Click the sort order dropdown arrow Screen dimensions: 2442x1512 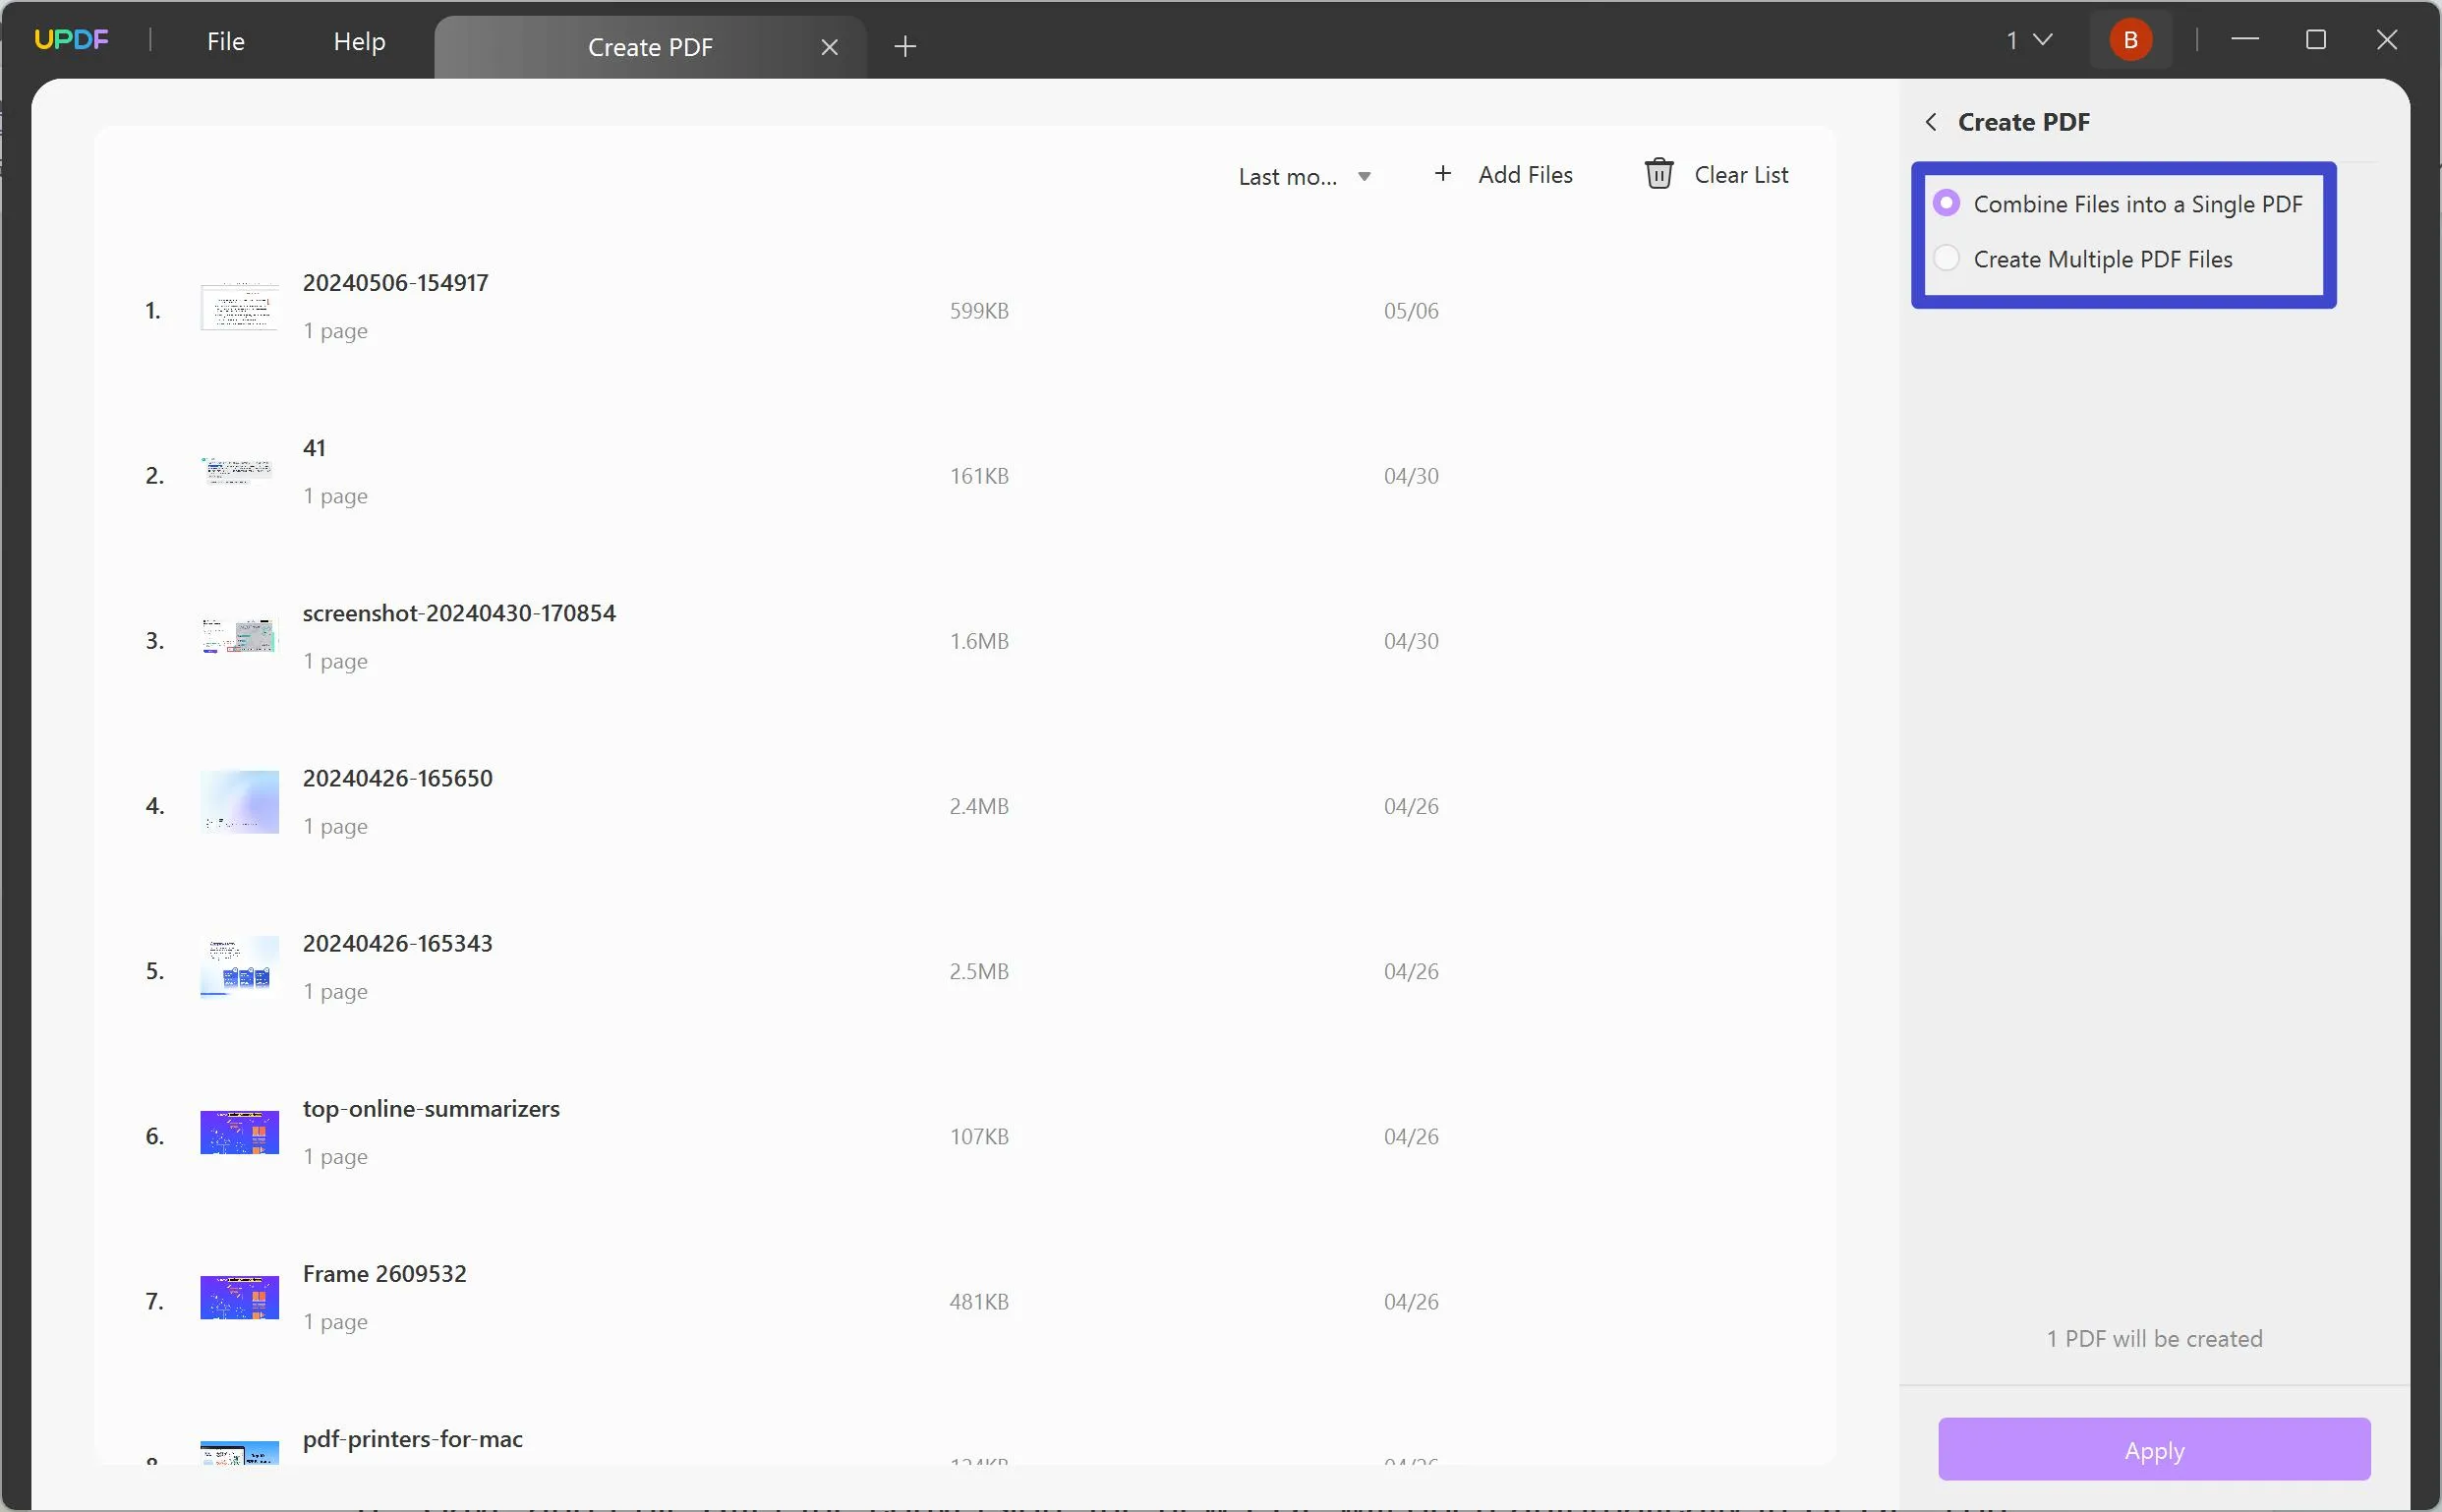[x=1364, y=174]
